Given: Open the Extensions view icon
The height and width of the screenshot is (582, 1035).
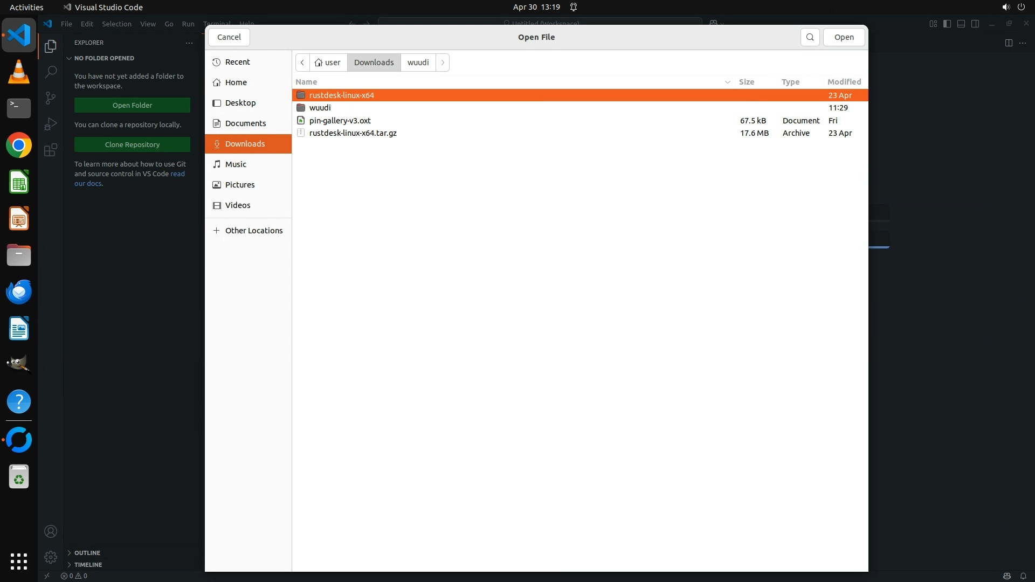Looking at the screenshot, I should pyautogui.click(x=51, y=150).
